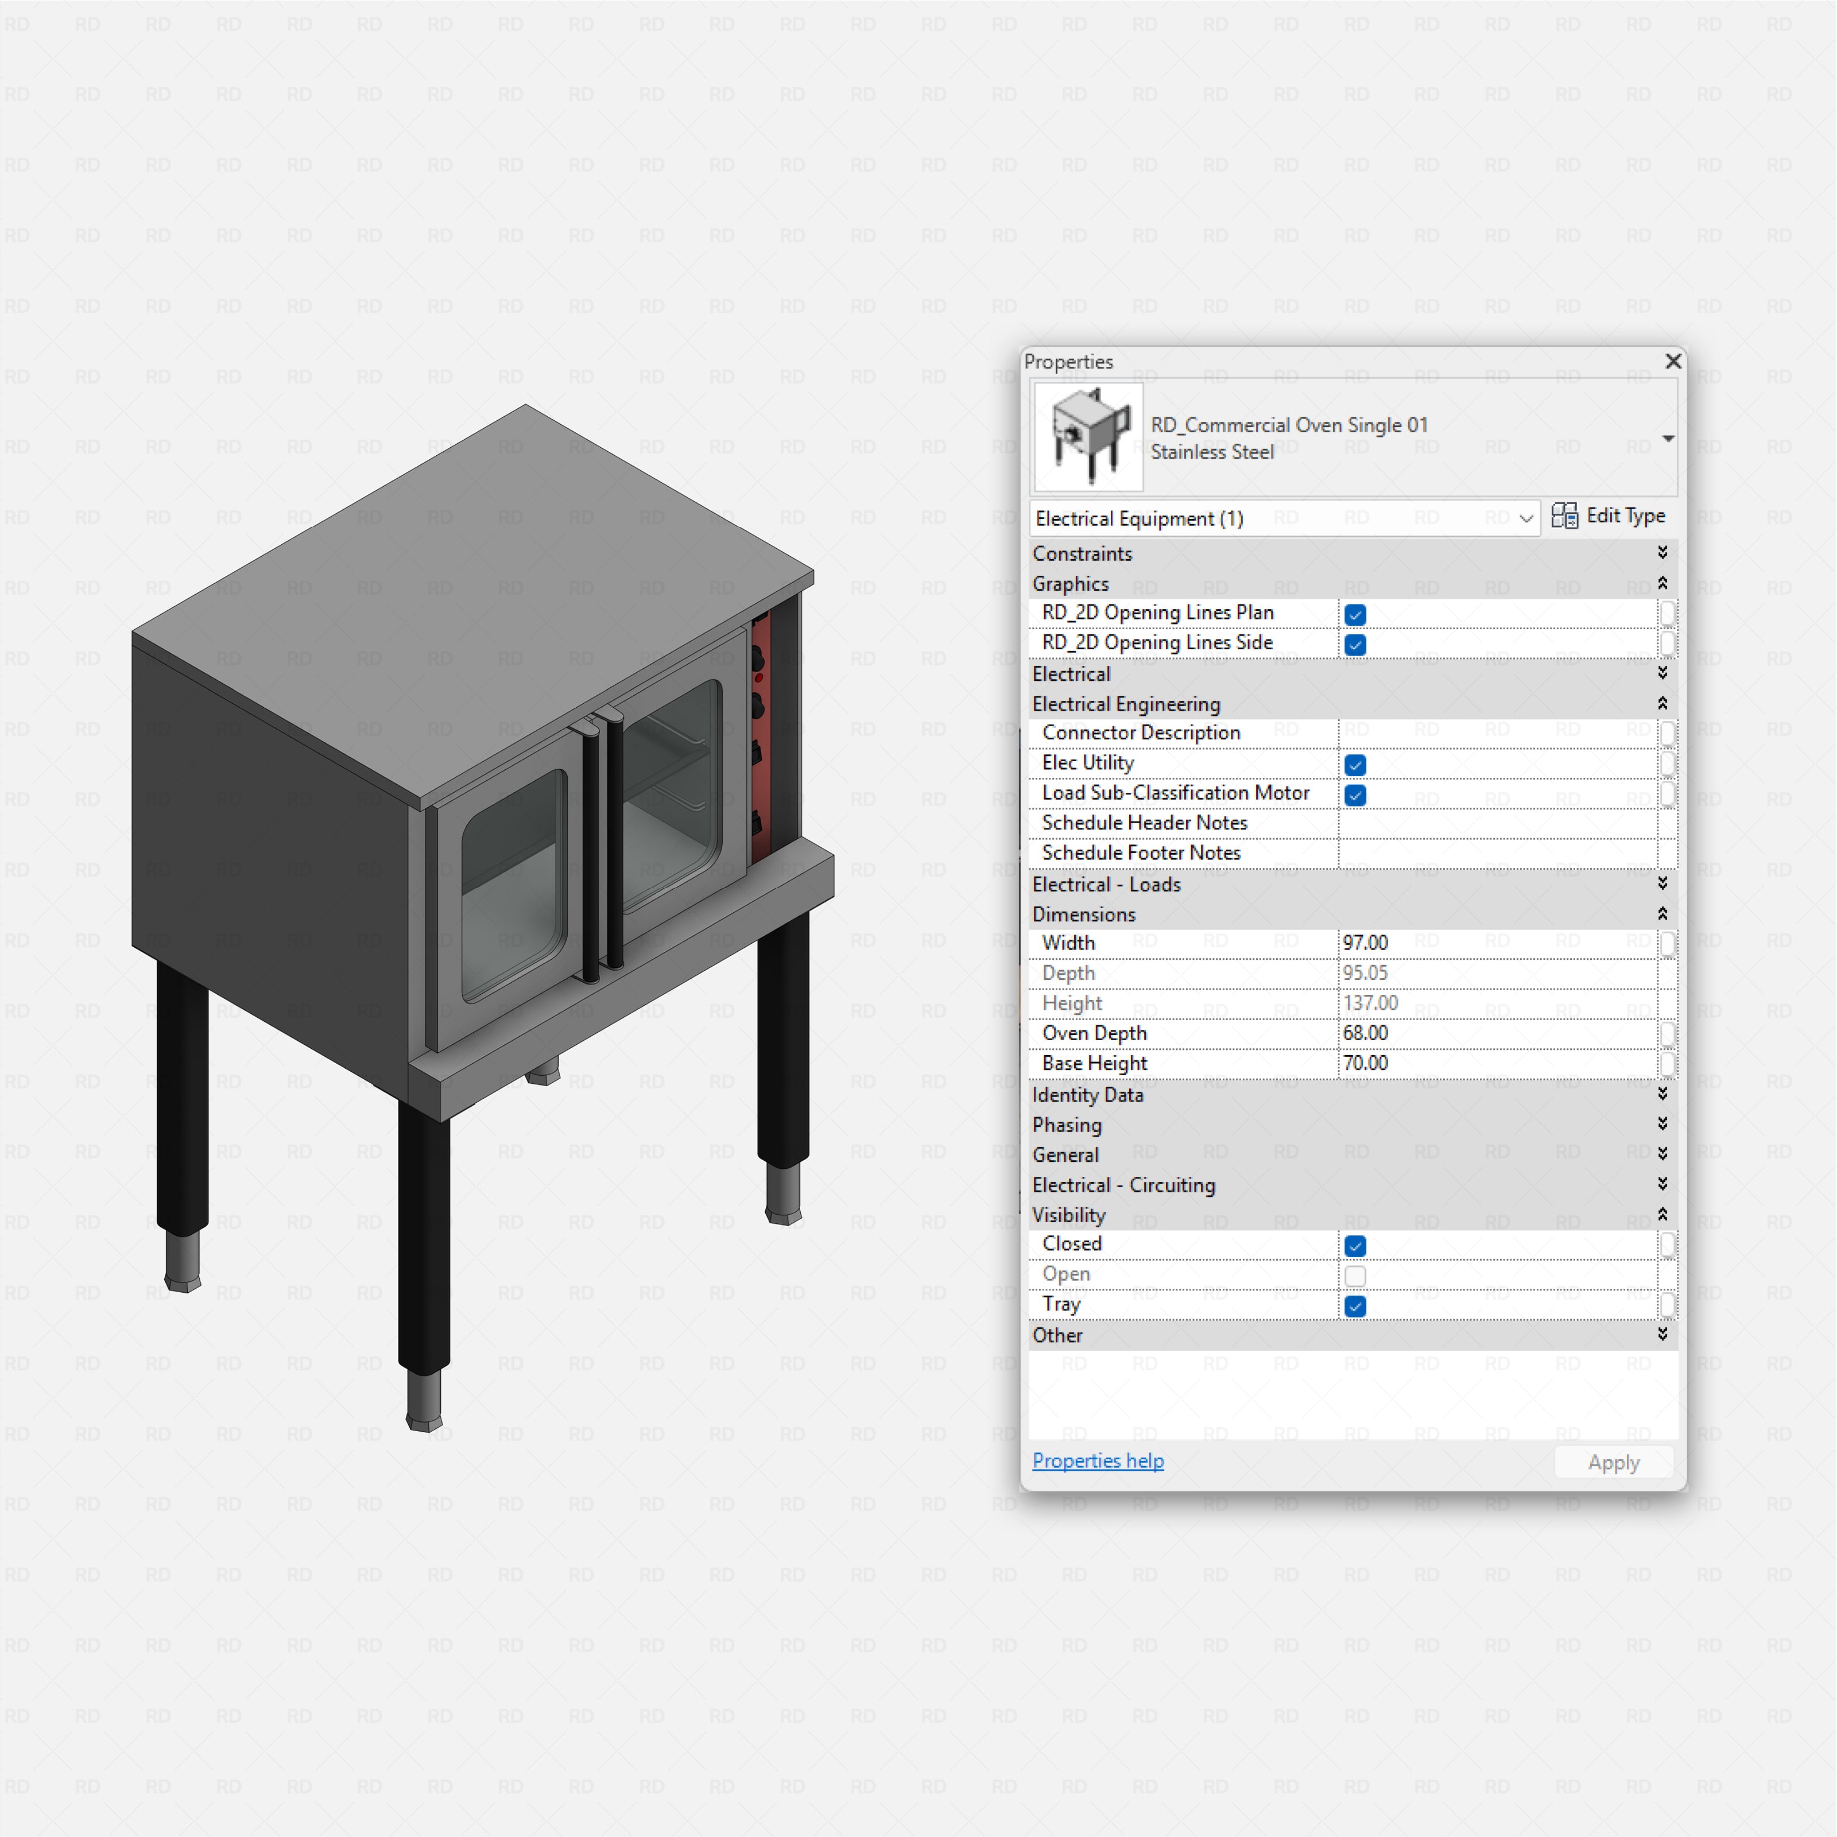Expand the Electrical - Circuiting section
1837x1837 pixels.
(x=1662, y=1185)
